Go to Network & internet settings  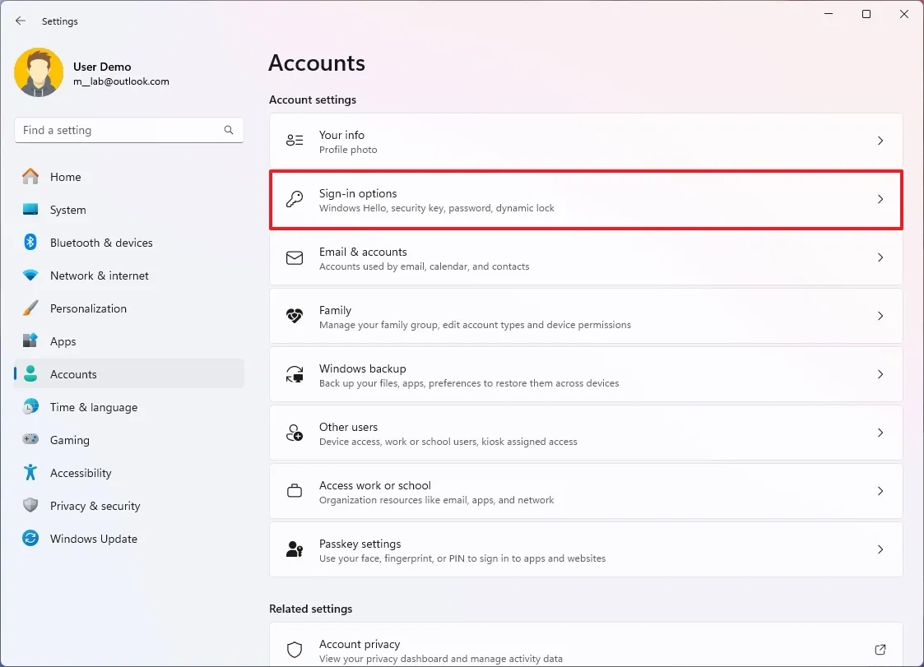(100, 276)
